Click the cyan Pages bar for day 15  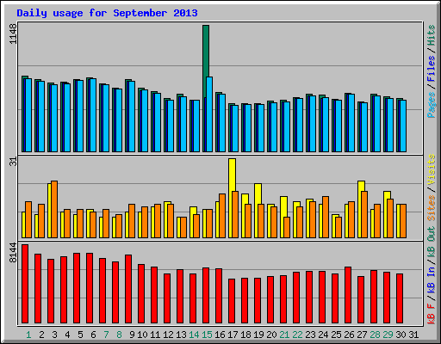(209, 114)
